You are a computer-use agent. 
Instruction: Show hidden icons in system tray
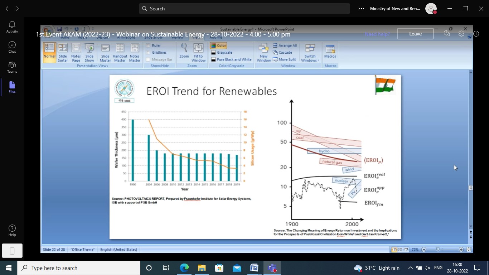(410, 268)
